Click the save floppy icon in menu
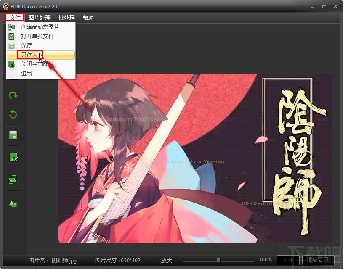 pyautogui.click(x=11, y=45)
